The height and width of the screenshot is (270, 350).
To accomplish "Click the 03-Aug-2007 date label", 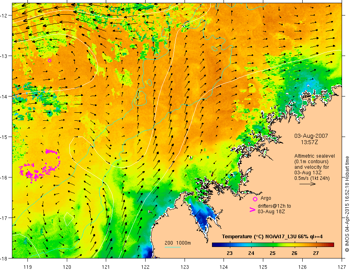I will coord(311,136).
